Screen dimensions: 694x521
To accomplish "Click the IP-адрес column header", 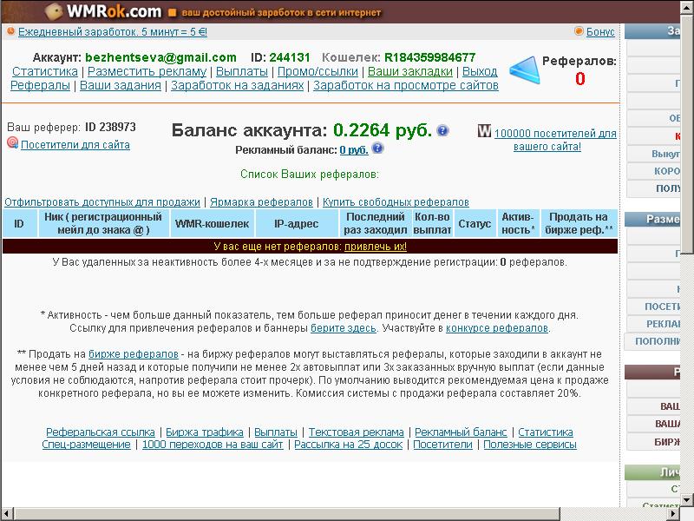I will [297, 223].
